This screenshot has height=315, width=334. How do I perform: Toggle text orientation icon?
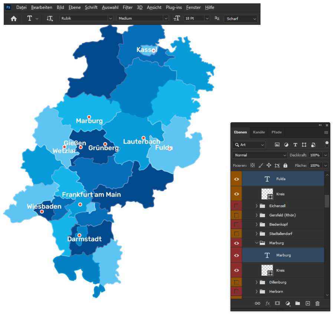pos(50,19)
